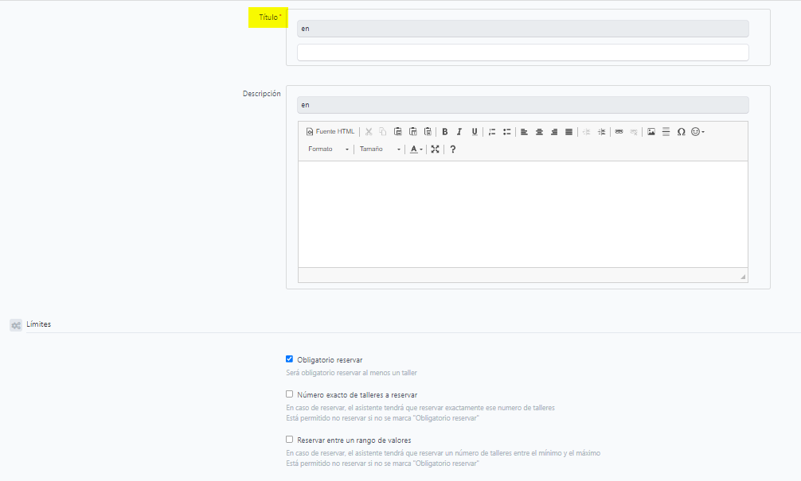Click the editor resize handle corner

743,277
